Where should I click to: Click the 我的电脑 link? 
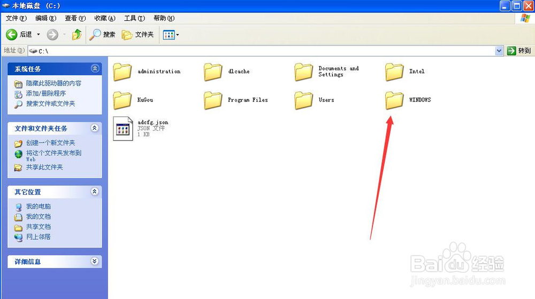tap(38, 207)
